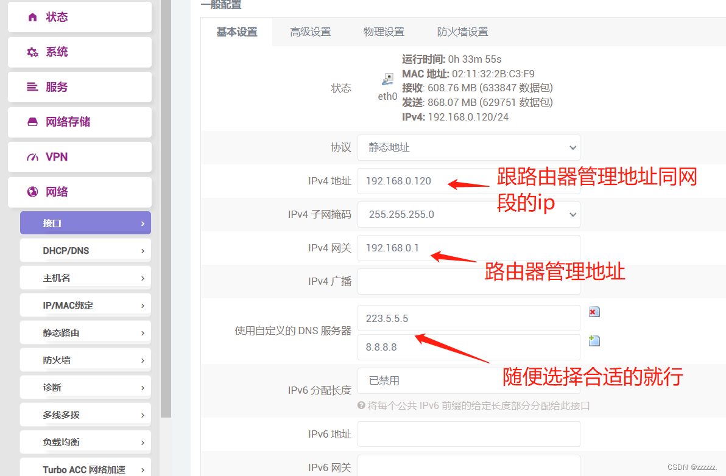
Task: Switch to the 基本设置 tab
Action: [x=236, y=32]
